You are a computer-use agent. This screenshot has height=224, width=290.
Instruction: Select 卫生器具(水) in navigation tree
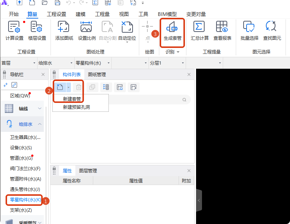pos(25,137)
